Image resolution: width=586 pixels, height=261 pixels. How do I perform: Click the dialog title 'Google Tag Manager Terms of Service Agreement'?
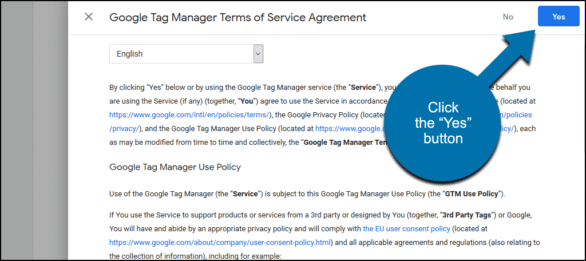click(237, 17)
